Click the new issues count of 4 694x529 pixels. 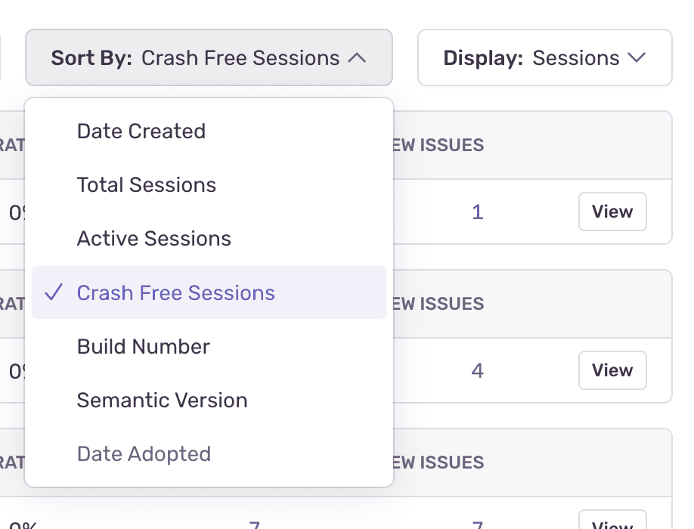[x=477, y=370]
